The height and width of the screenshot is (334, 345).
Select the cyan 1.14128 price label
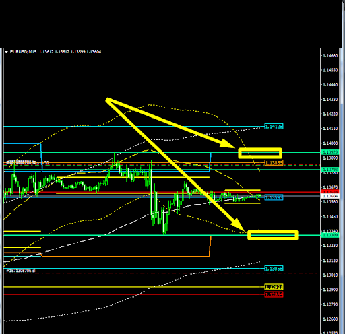coord(274,127)
